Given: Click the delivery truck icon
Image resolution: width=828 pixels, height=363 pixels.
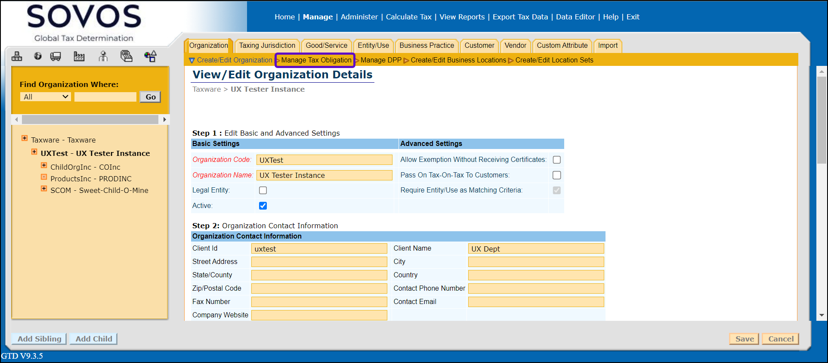Looking at the screenshot, I should (56, 56).
